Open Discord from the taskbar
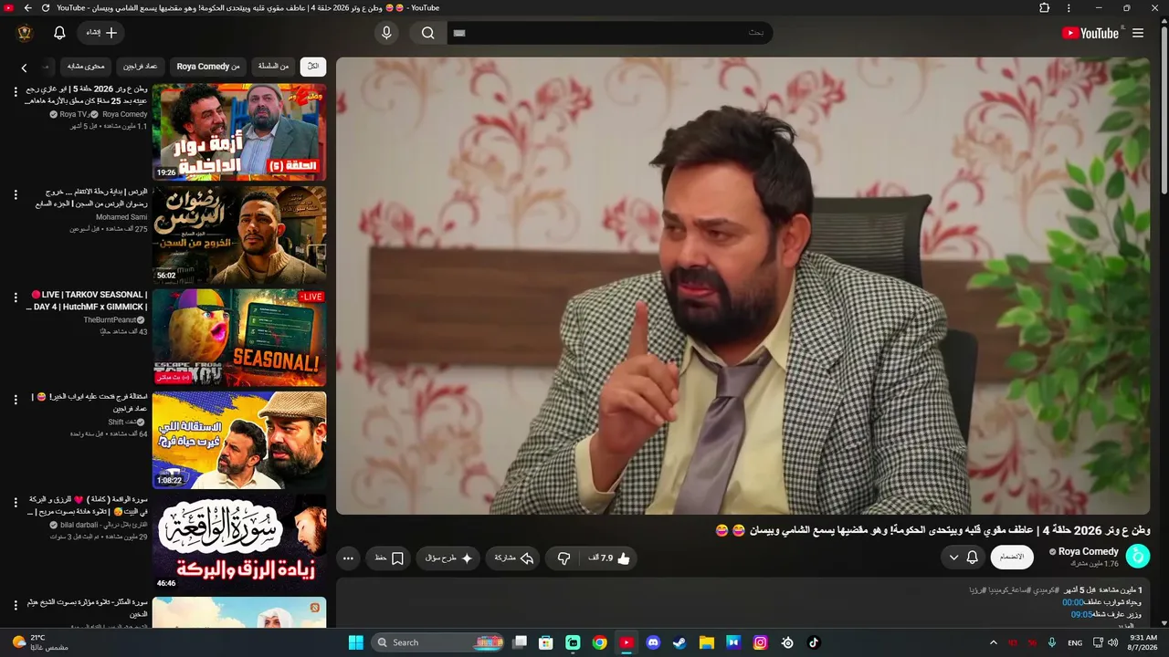The height and width of the screenshot is (657, 1169). (653, 642)
